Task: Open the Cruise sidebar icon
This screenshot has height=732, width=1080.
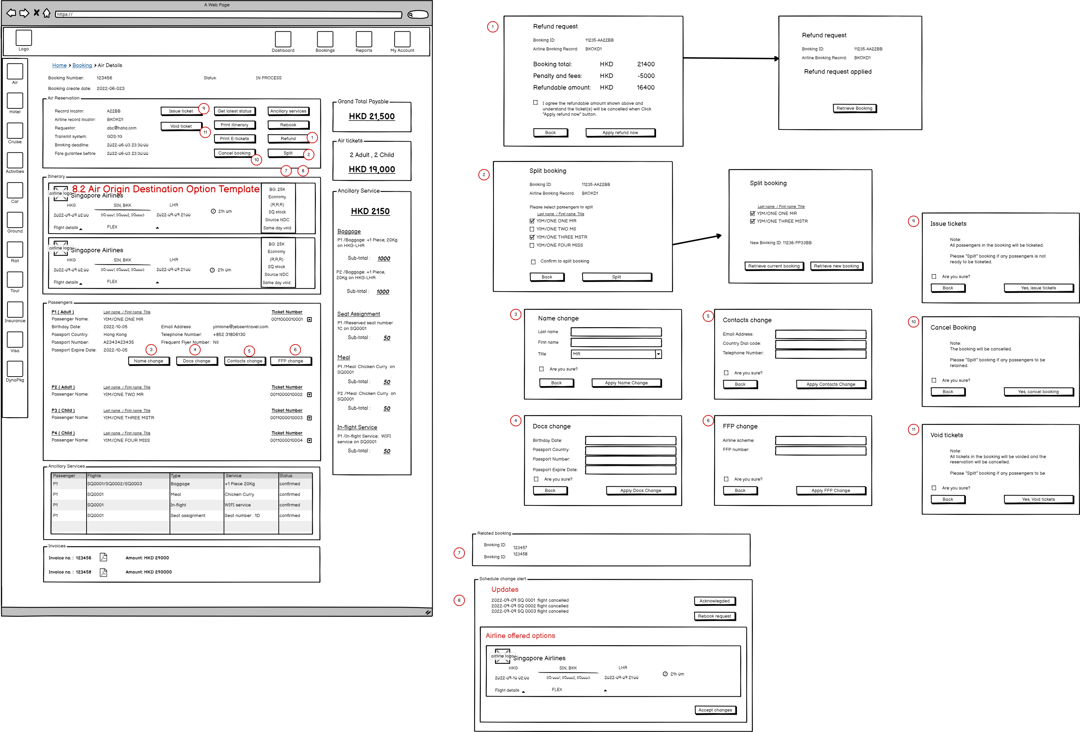Action: click(15, 131)
